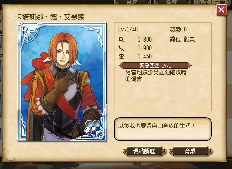Click the 爵位 船員 rank label
The height and width of the screenshot is (169, 232).
click(x=182, y=39)
